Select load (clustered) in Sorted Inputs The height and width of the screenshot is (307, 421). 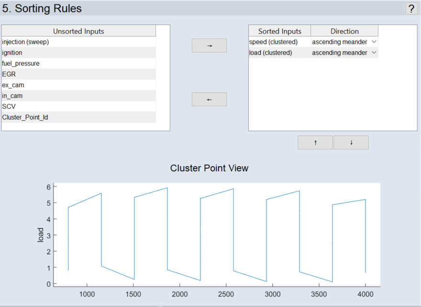click(x=279, y=53)
